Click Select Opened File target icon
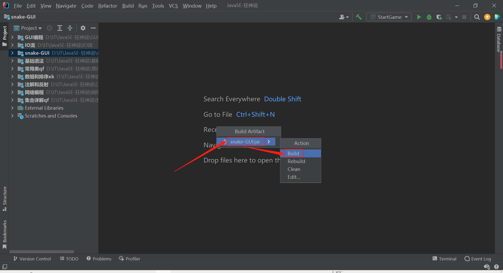This screenshot has height=273, width=503. (50, 28)
